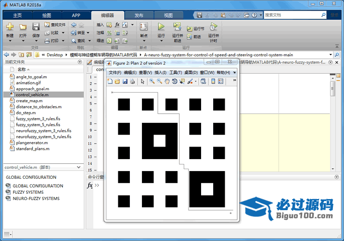Select create_map.m in file list
The height and width of the screenshot is (241, 344).
pos(29,101)
